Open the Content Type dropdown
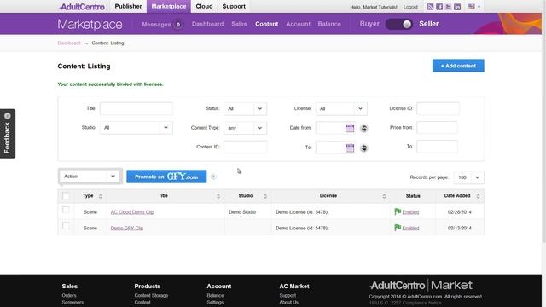Viewport: 546px width, 307px height. [x=245, y=128]
